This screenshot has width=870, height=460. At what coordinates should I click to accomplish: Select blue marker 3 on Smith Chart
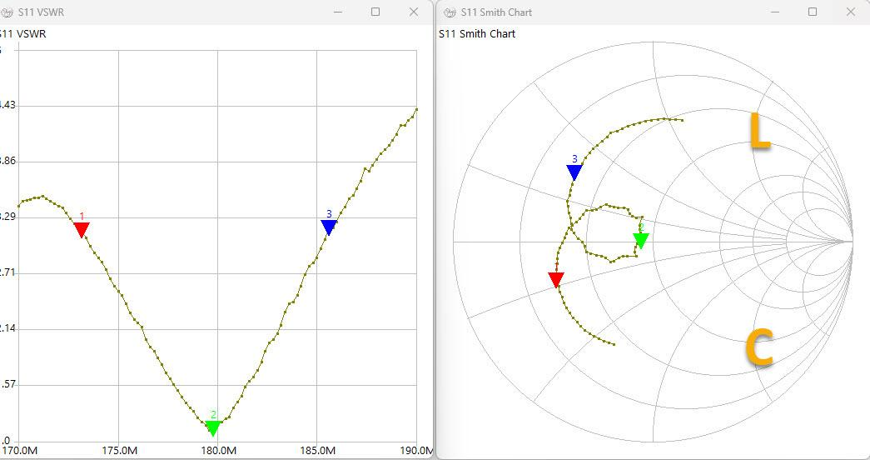click(x=574, y=172)
